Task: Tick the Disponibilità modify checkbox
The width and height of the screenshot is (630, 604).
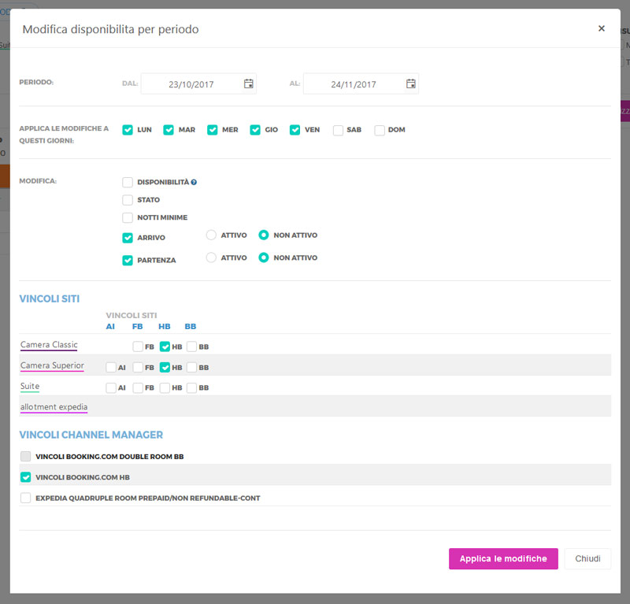Action: (x=128, y=182)
